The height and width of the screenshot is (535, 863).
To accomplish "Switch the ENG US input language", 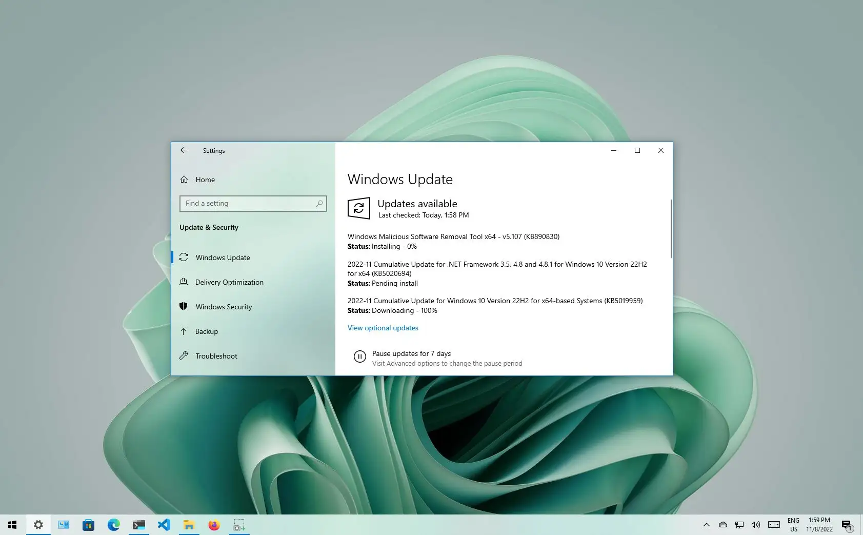I will coord(794,525).
